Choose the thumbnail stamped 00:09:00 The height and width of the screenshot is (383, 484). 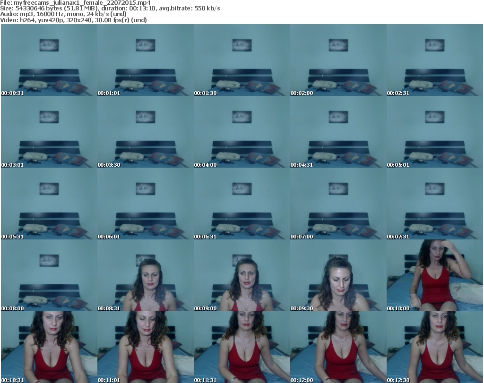tap(242, 275)
